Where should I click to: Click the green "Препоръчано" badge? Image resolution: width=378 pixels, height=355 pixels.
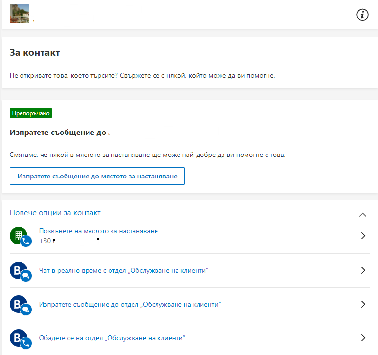31,113
